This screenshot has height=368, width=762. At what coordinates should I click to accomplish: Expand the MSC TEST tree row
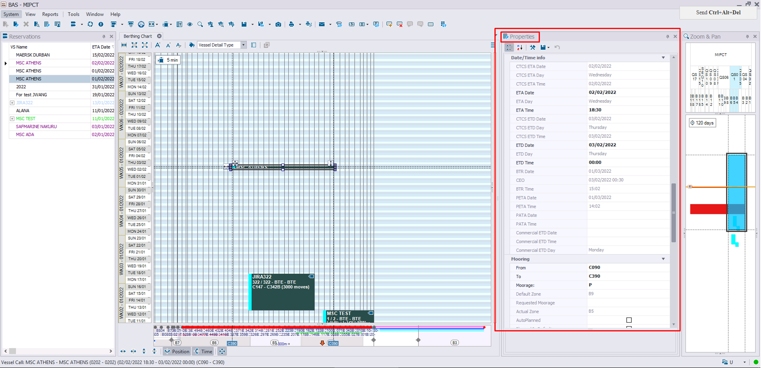point(12,119)
